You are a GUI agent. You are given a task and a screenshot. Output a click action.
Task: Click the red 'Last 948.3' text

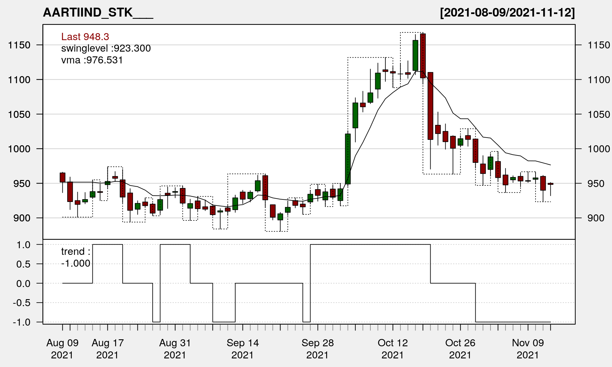pyautogui.click(x=85, y=37)
